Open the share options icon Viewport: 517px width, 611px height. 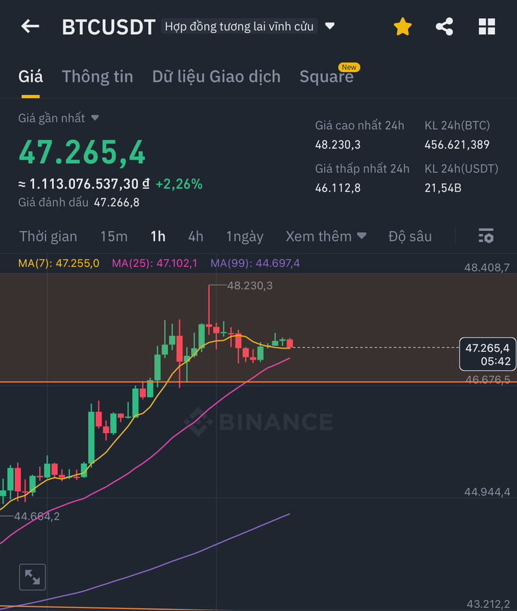[x=445, y=26]
